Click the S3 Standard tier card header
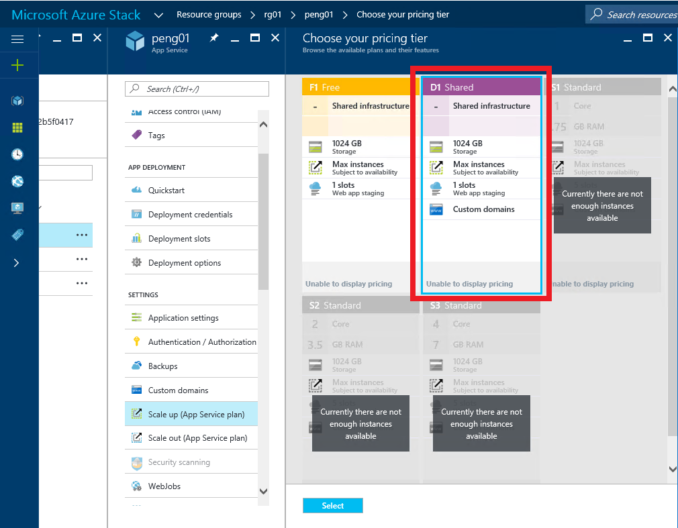This screenshot has width=678, height=528. point(481,305)
